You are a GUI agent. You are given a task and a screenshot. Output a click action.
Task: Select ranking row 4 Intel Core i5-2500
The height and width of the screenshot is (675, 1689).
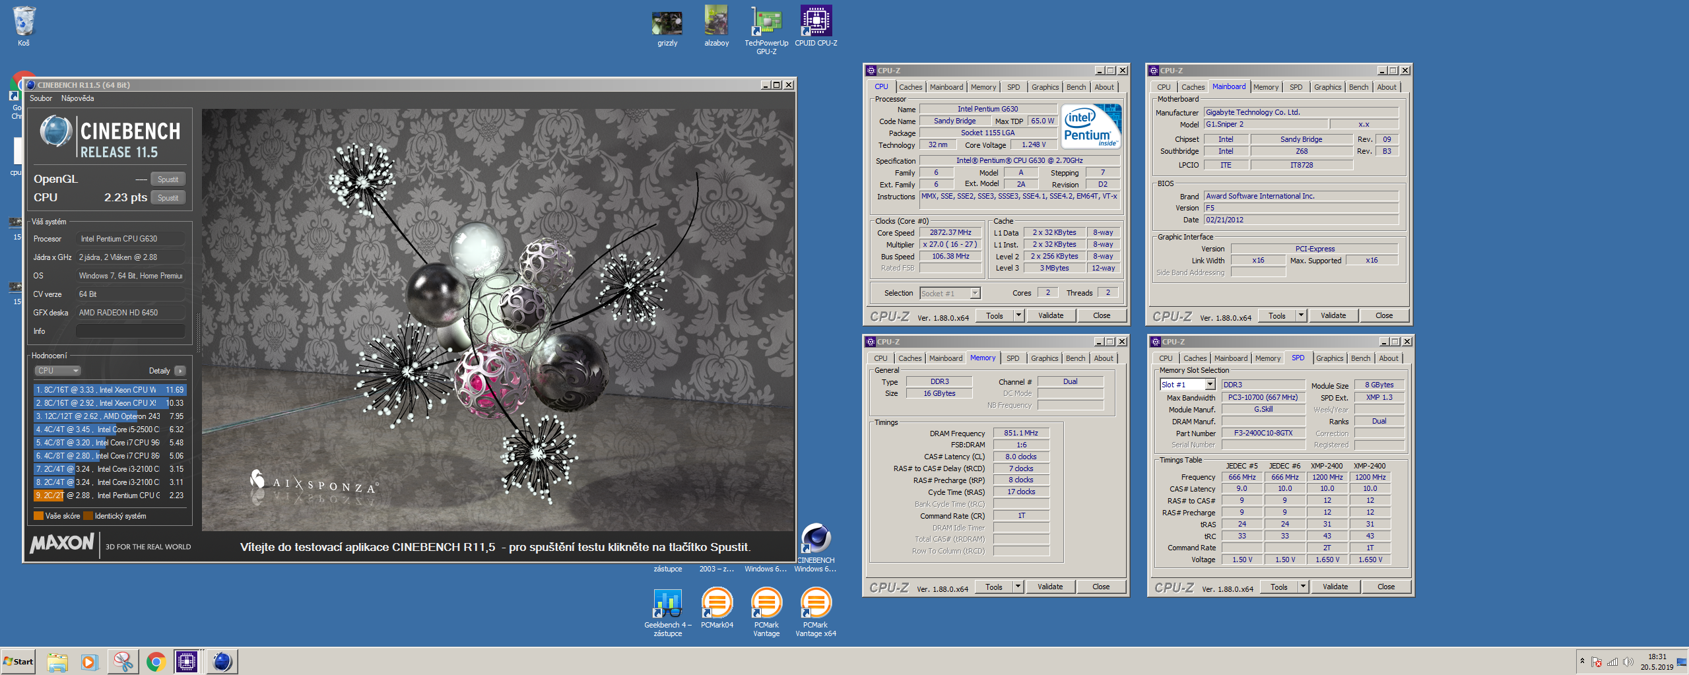pos(110,430)
